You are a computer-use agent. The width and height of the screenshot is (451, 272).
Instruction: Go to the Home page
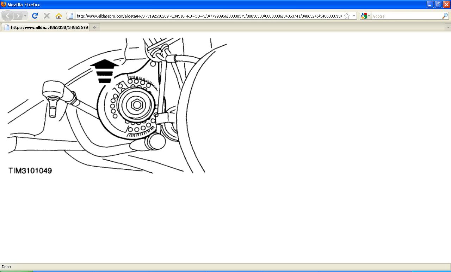click(x=59, y=16)
